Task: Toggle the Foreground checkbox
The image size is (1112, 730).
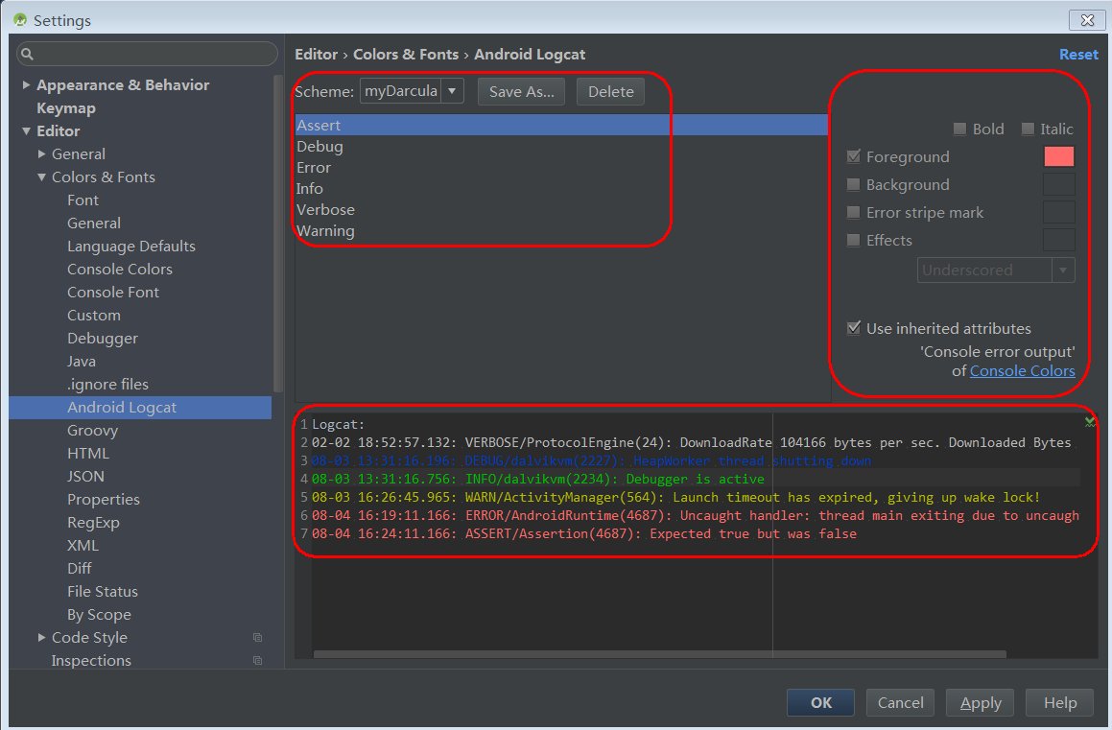Action: point(854,156)
